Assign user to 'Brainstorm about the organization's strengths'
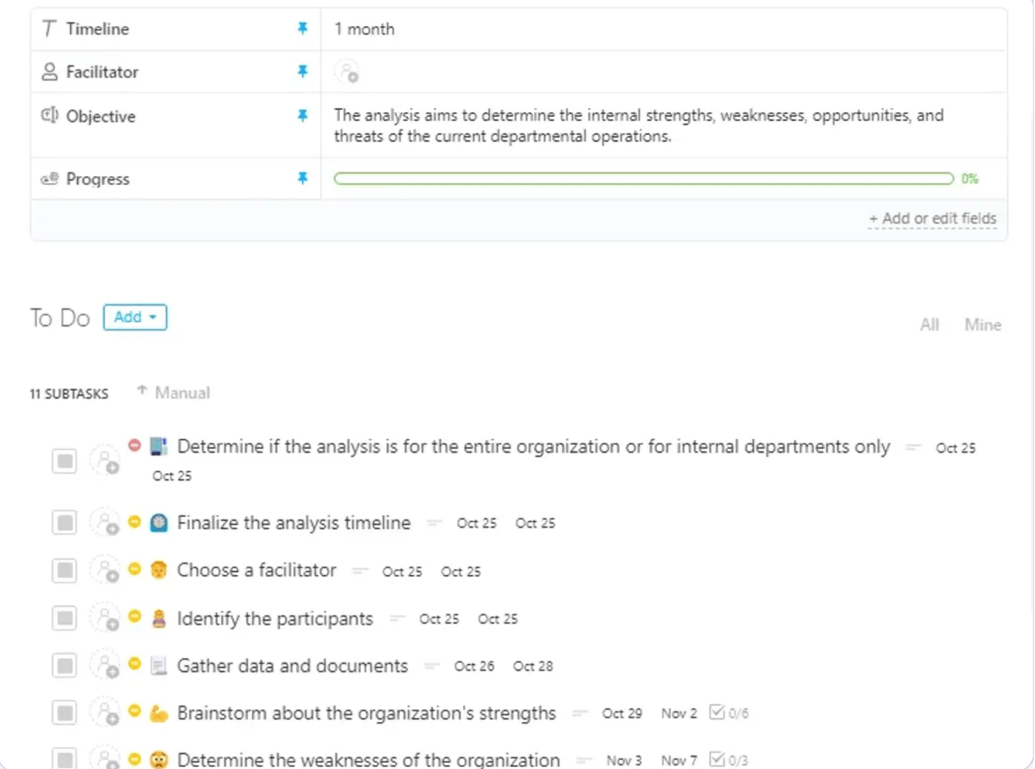Viewport: 1035px width, 769px height. [x=105, y=713]
